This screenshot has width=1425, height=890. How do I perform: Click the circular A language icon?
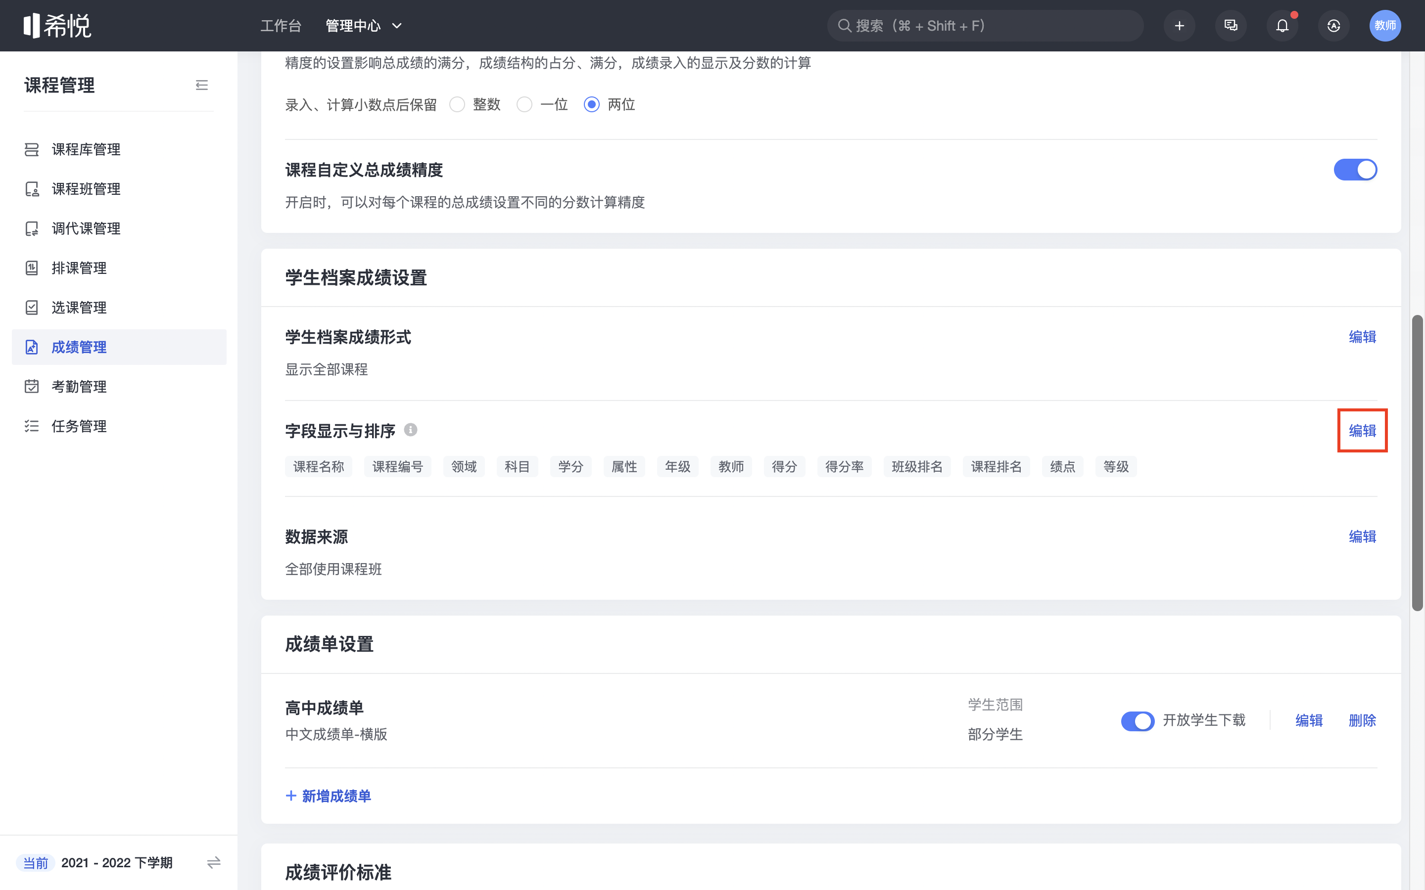click(1333, 26)
